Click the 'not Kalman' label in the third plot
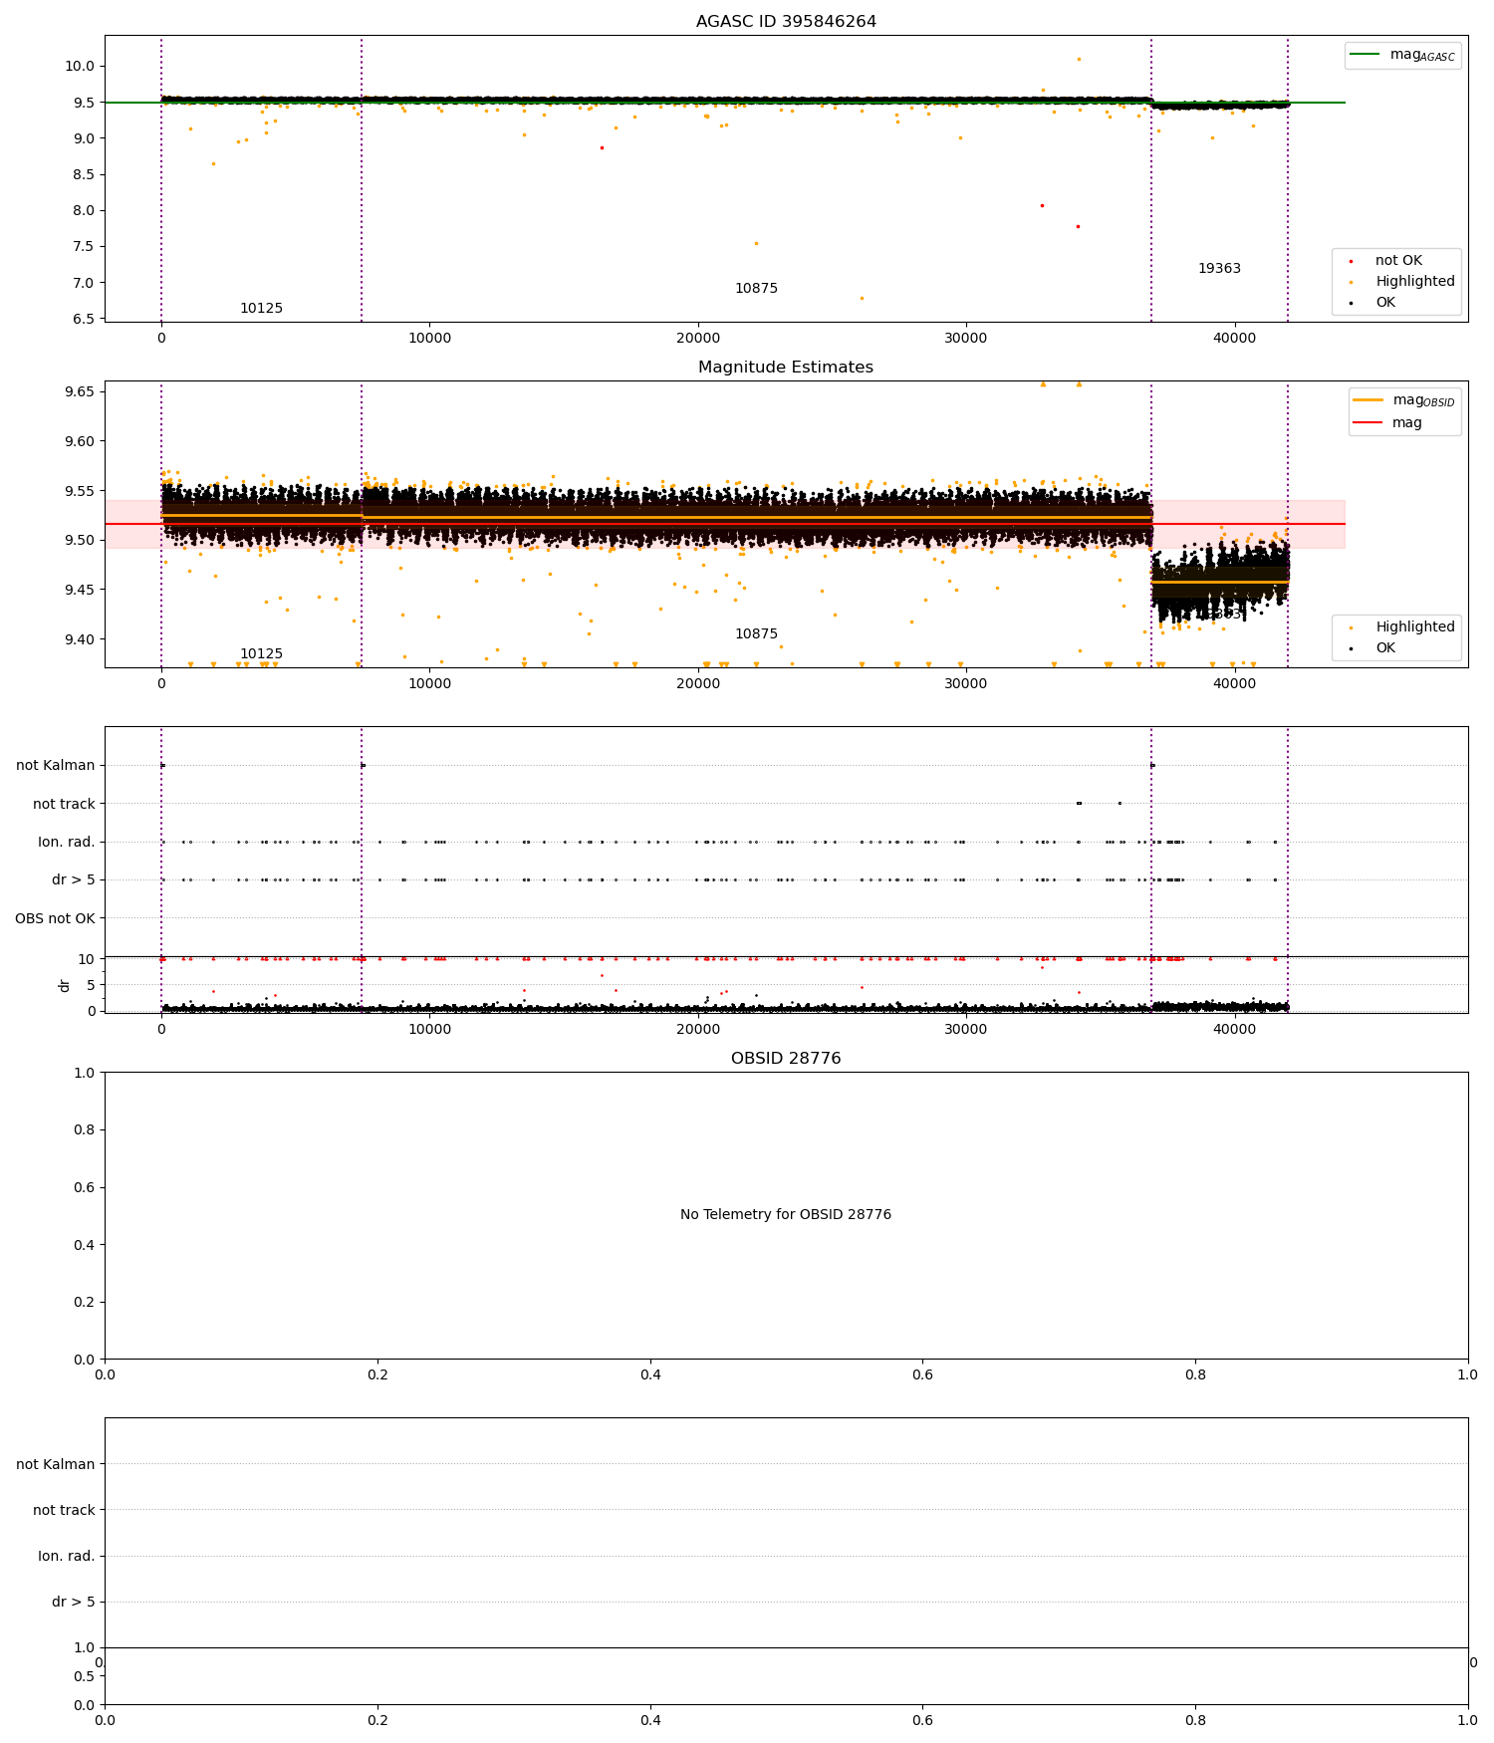This screenshot has width=1494, height=1743. [56, 765]
